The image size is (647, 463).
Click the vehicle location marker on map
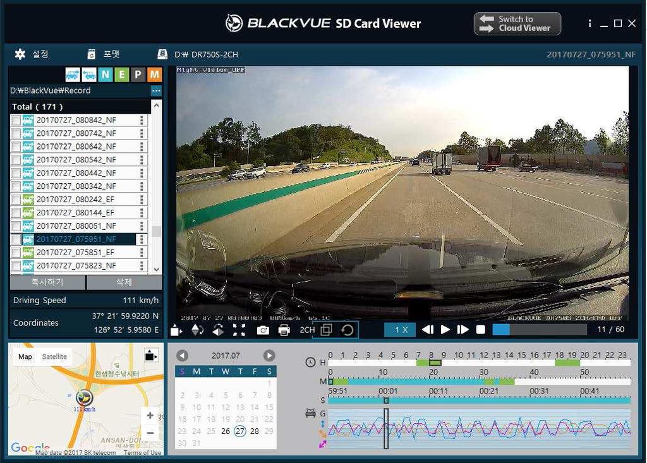click(x=84, y=397)
